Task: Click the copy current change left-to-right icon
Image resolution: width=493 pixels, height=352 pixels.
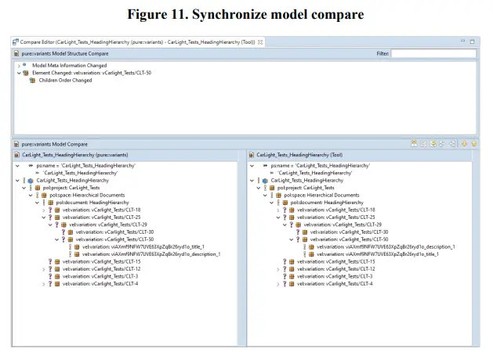Action: tap(452, 144)
